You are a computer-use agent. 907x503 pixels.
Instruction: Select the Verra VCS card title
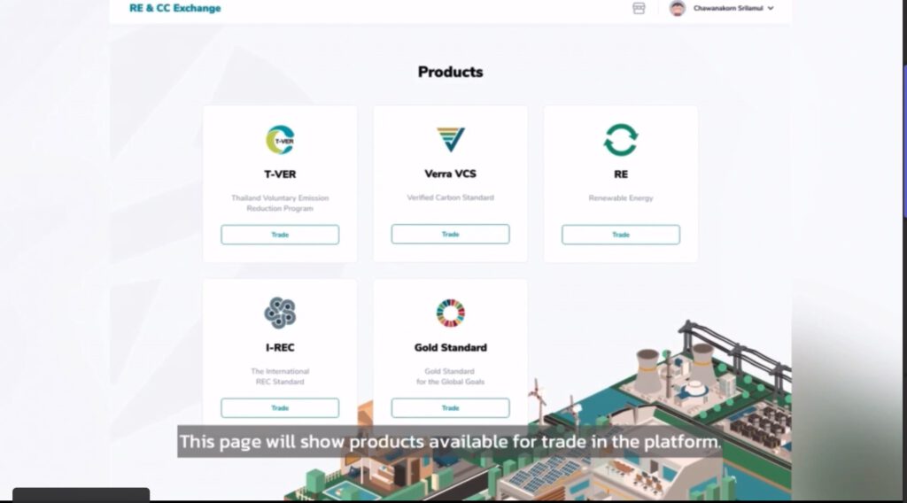click(450, 174)
